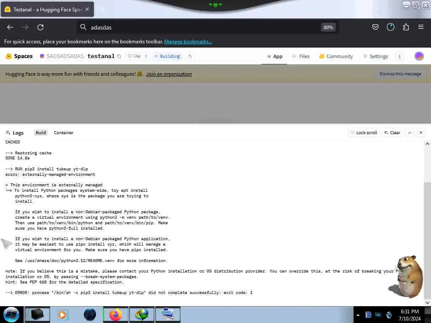Click the user avatar in the header

(x=419, y=56)
